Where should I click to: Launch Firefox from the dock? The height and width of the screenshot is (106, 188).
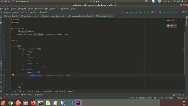33,103
